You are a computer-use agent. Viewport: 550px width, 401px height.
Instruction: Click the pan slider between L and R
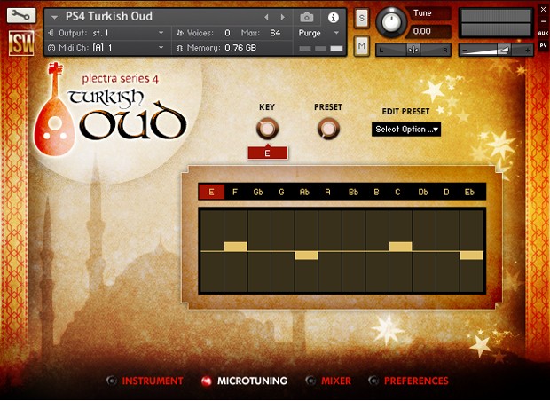click(412, 51)
